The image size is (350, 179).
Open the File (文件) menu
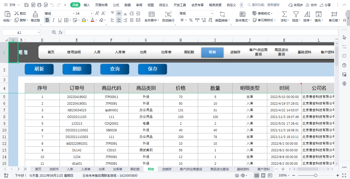click(x=12, y=5)
